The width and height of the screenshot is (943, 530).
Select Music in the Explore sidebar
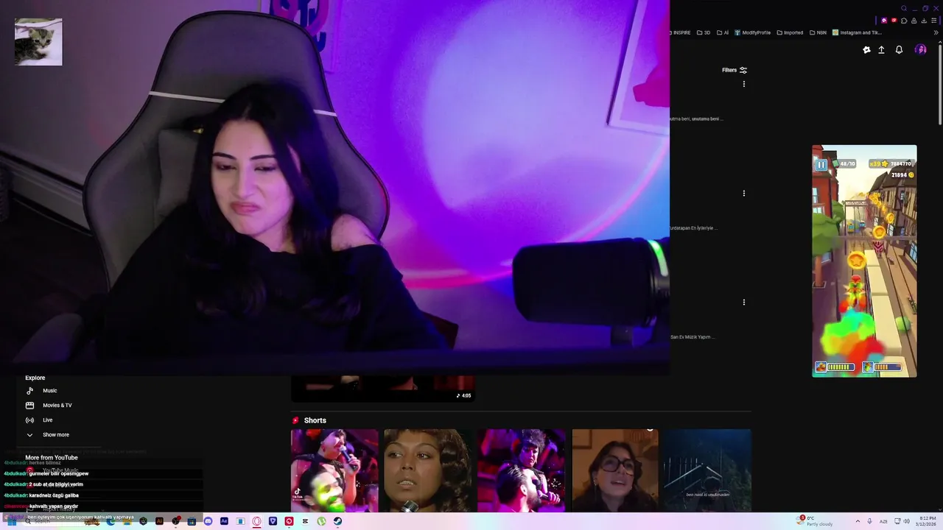coord(41,391)
